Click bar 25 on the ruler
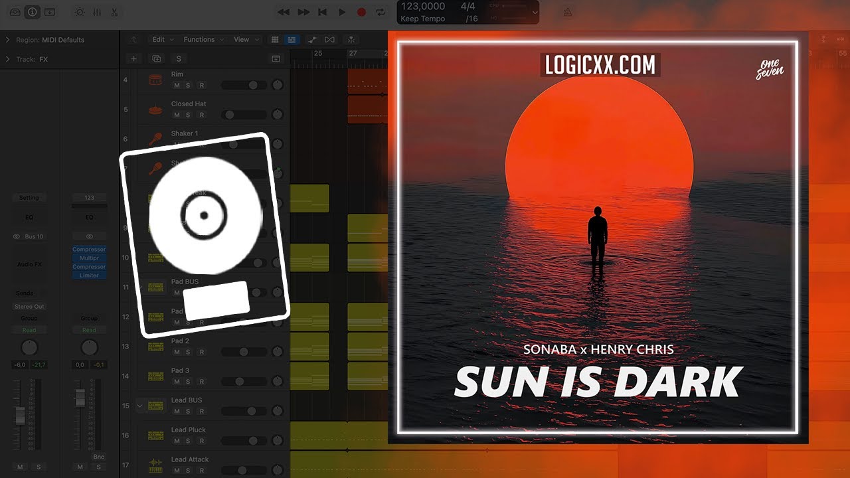The height and width of the screenshot is (478, 850). (318, 53)
